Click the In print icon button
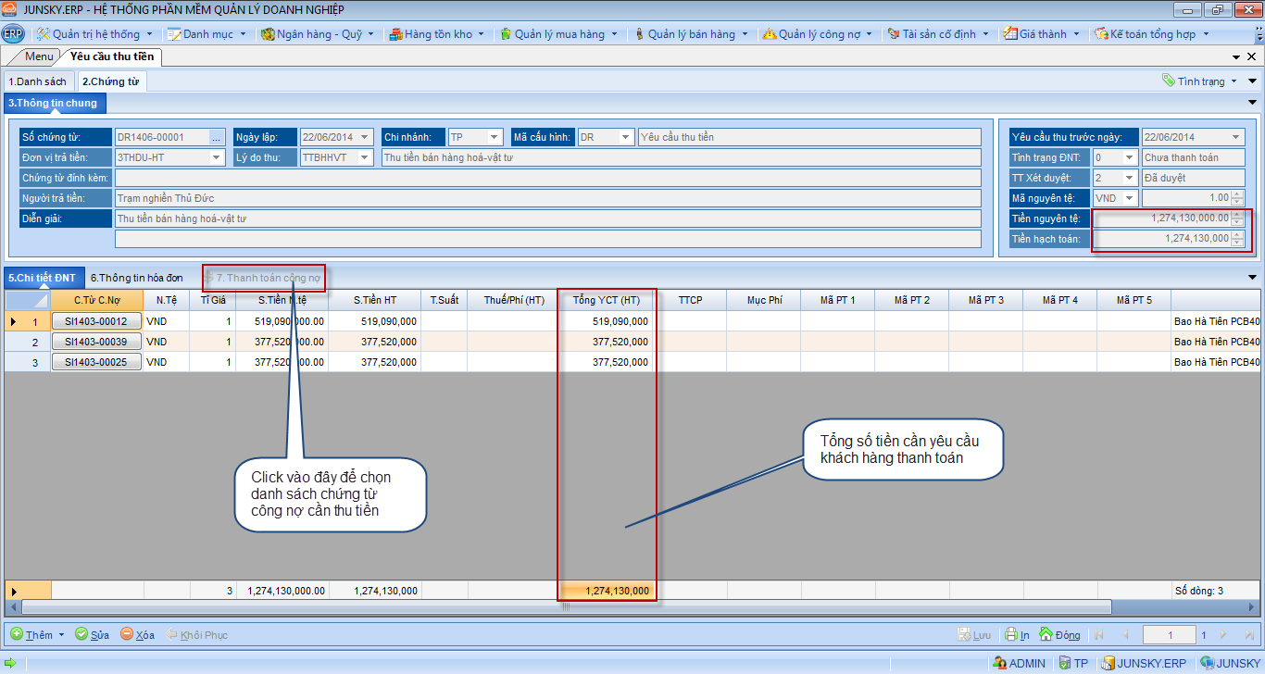Viewport: 1265px width, 674px height. coord(1018,635)
